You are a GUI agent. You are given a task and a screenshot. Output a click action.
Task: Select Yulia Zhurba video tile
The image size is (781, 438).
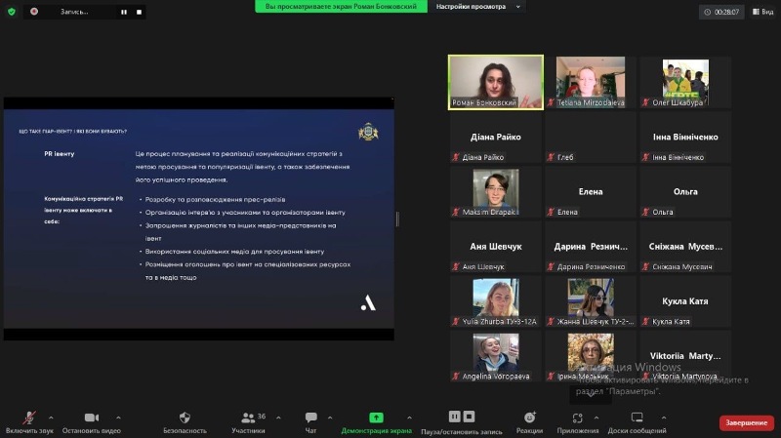(x=496, y=301)
